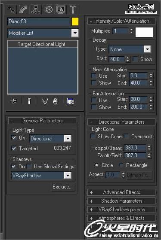Image resolution: width=161 pixels, height=240 pixels.
Task: Open the Hierarchy panel tab
Action: click(x=36, y=9)
